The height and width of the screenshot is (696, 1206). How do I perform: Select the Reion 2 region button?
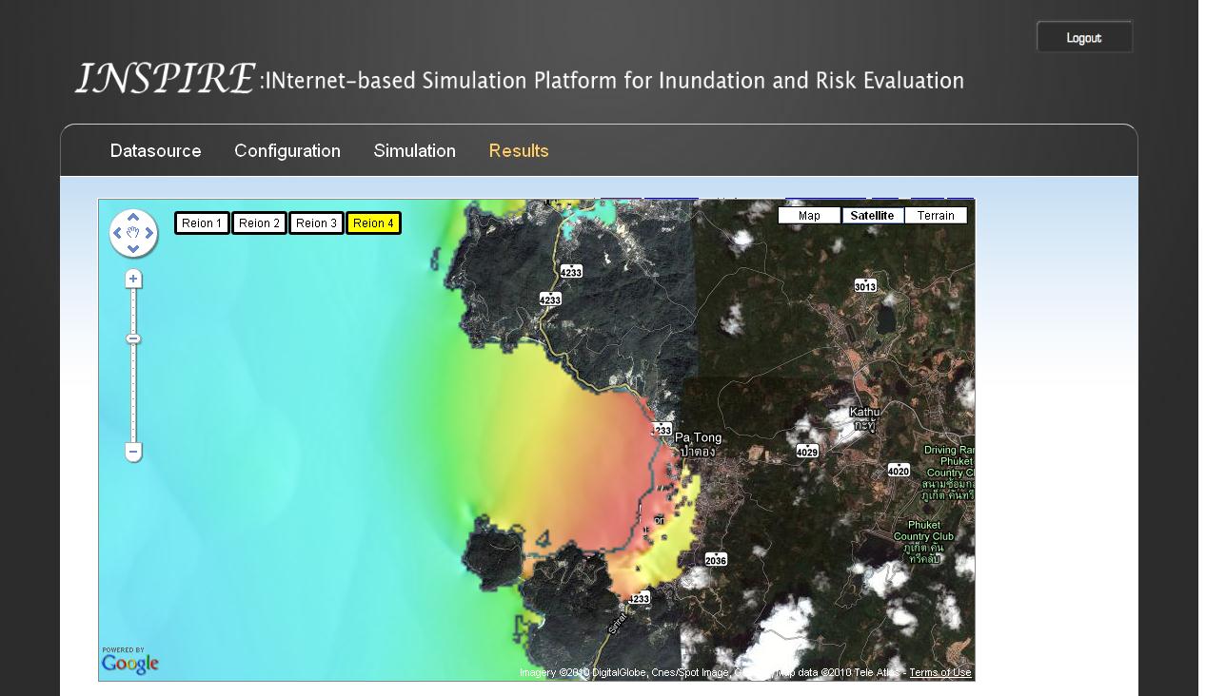tap(259, 223)
